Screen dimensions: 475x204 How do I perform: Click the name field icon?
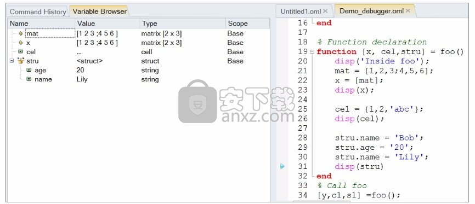coord(29,79)
